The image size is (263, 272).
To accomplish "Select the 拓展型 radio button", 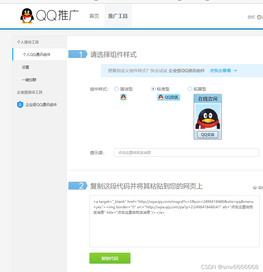I will (190, 89).
